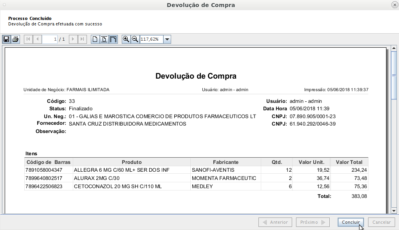The width and height of the screenshot is (399, 230).
Task: Click the Concluir button
Action: [x=351, y=222]
